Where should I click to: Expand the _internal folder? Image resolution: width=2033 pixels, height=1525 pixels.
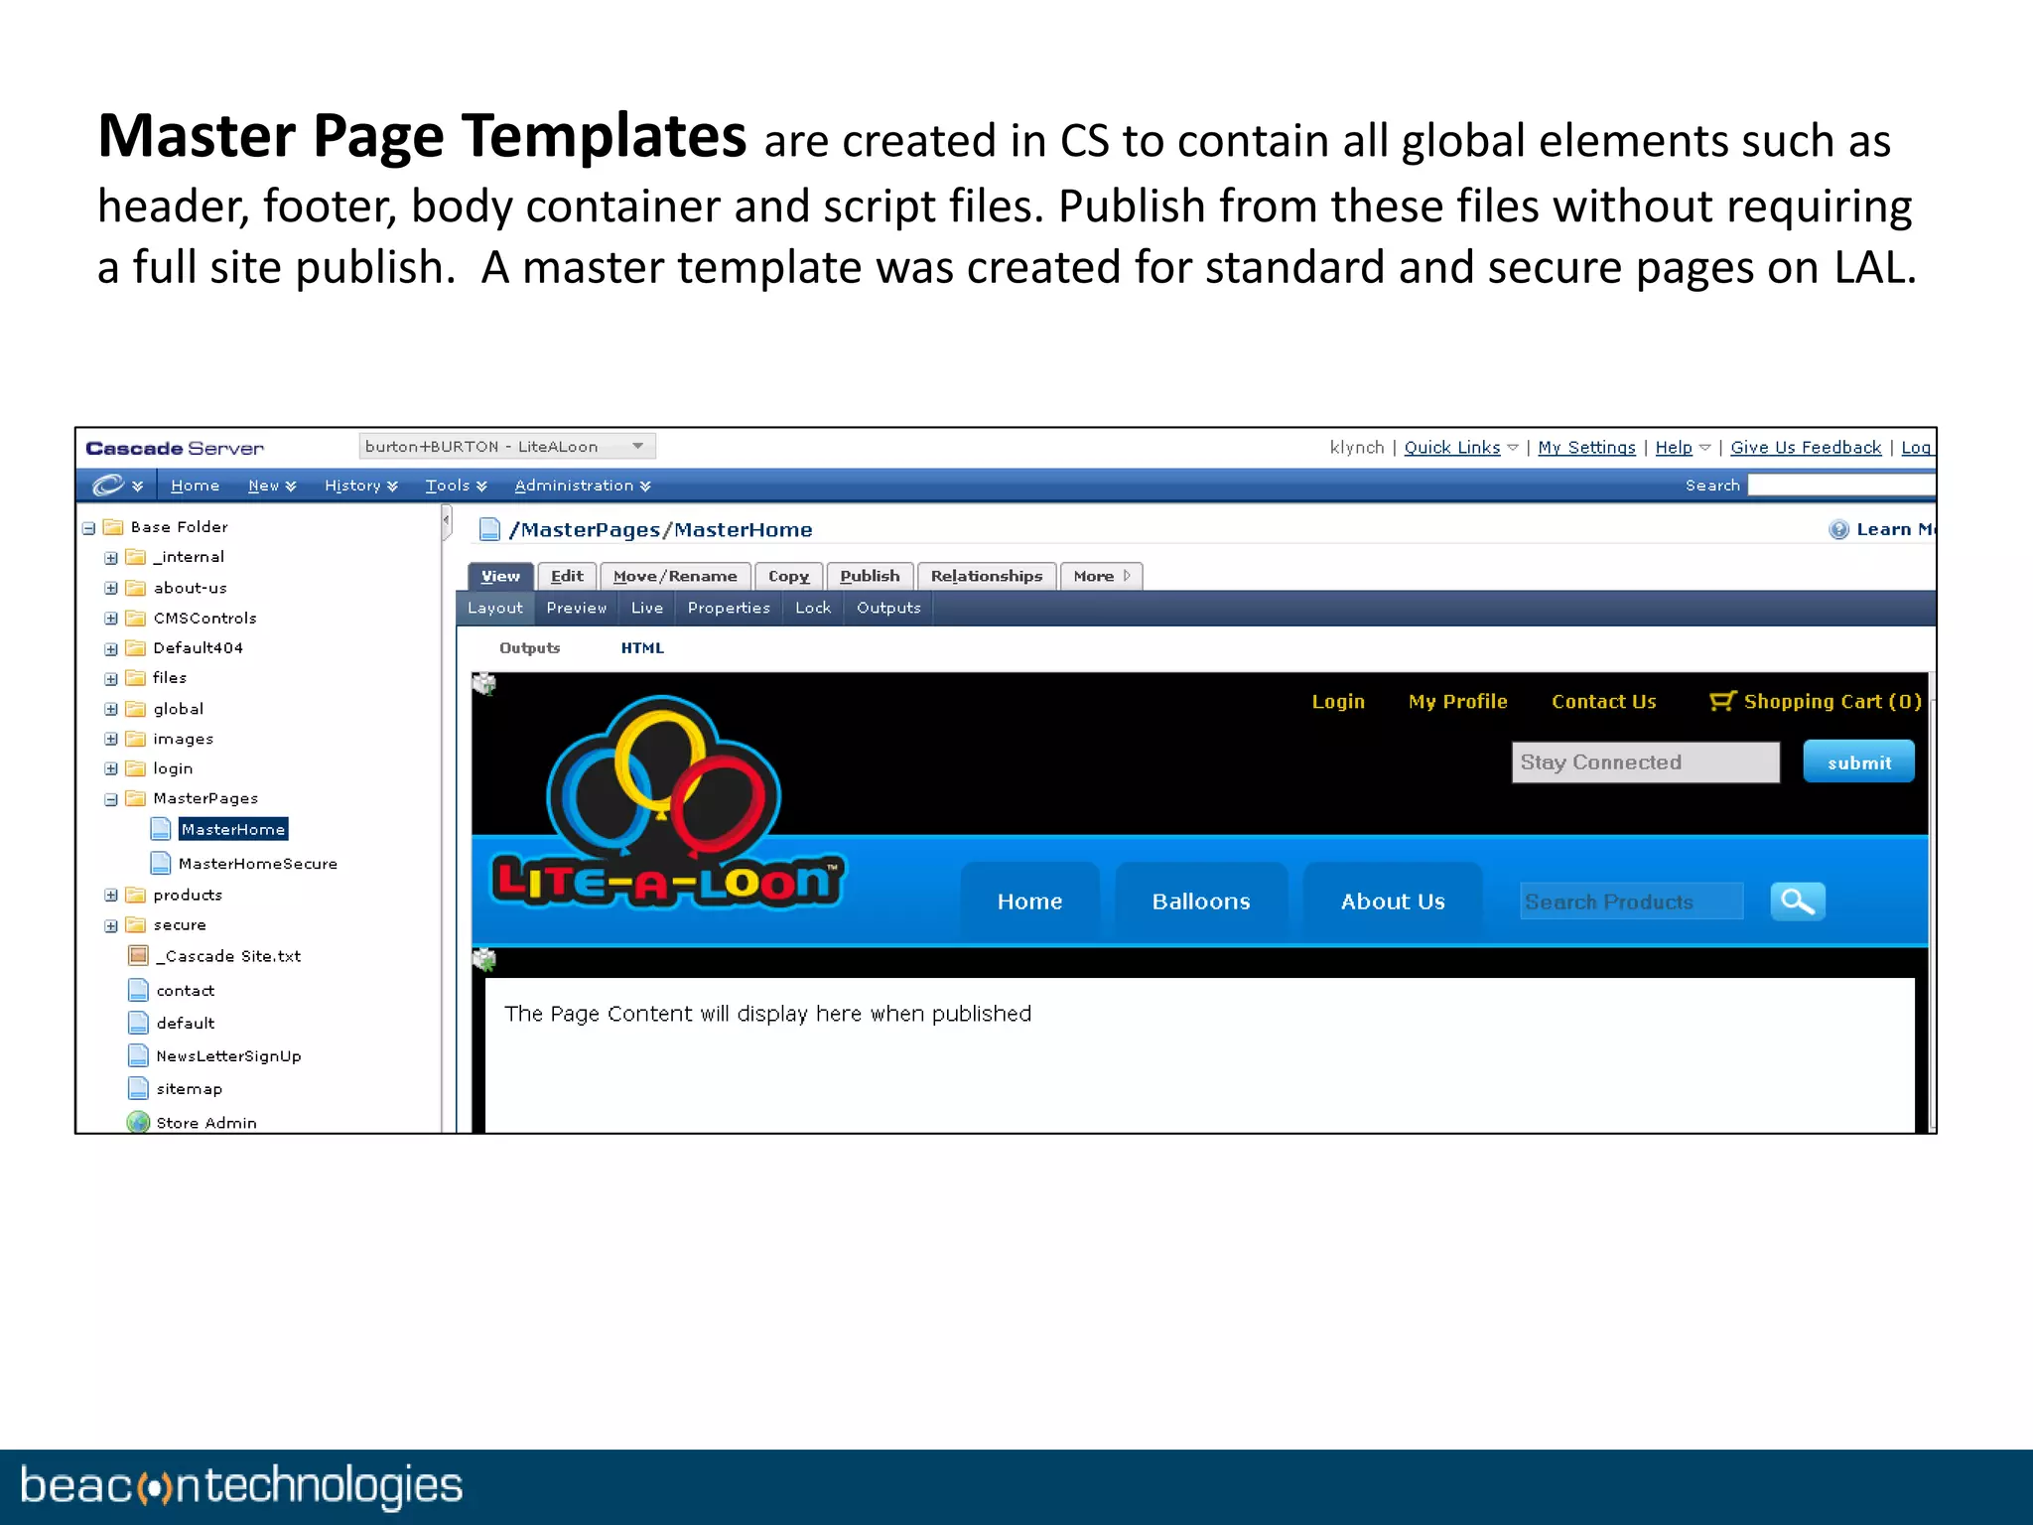pyautogui.click(x=111, y=558)
